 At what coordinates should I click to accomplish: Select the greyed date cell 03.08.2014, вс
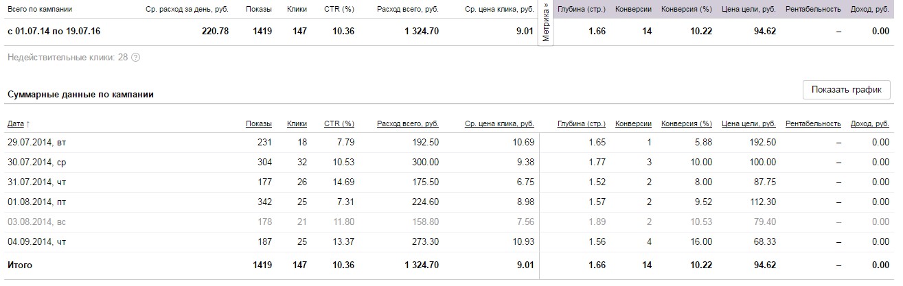(x=36, y=222)
